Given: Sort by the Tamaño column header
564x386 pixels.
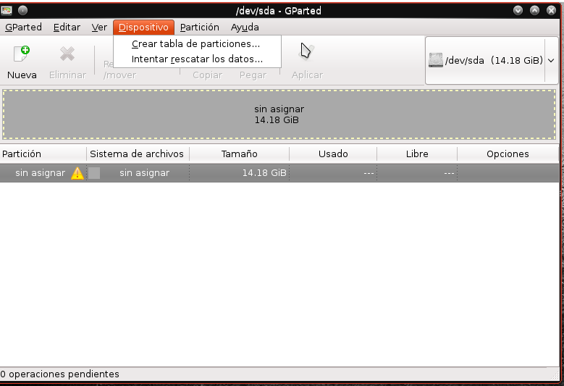Looking at the screenshot, I should [x=239, y=154].
